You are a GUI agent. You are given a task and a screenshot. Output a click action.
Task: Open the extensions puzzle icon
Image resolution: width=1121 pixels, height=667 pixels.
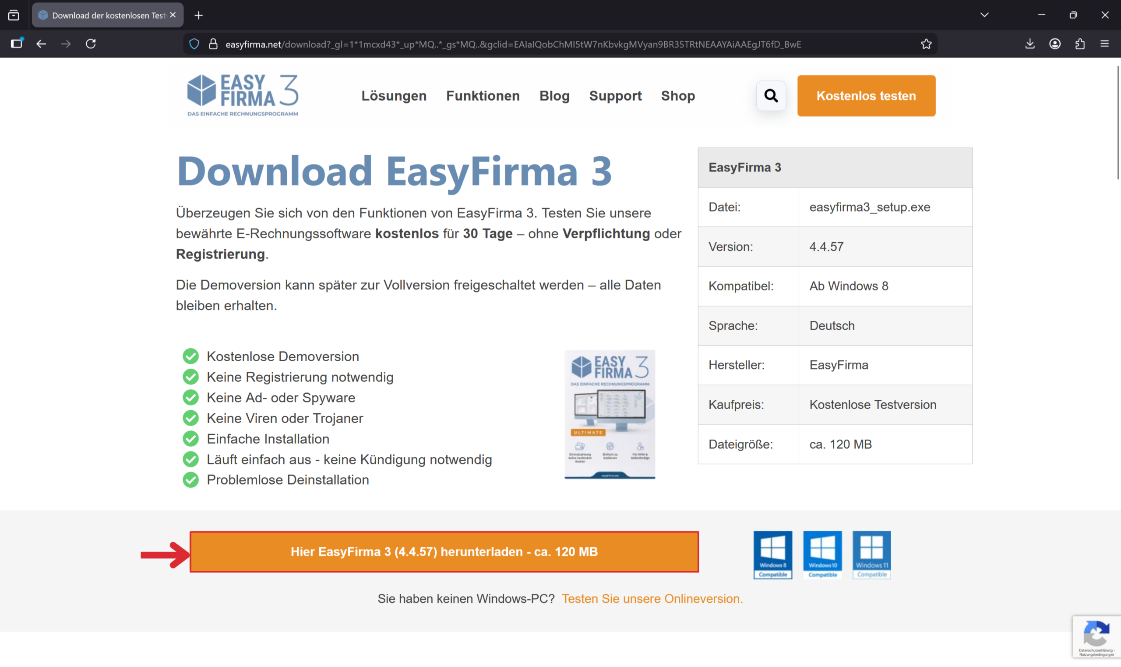1079,44
